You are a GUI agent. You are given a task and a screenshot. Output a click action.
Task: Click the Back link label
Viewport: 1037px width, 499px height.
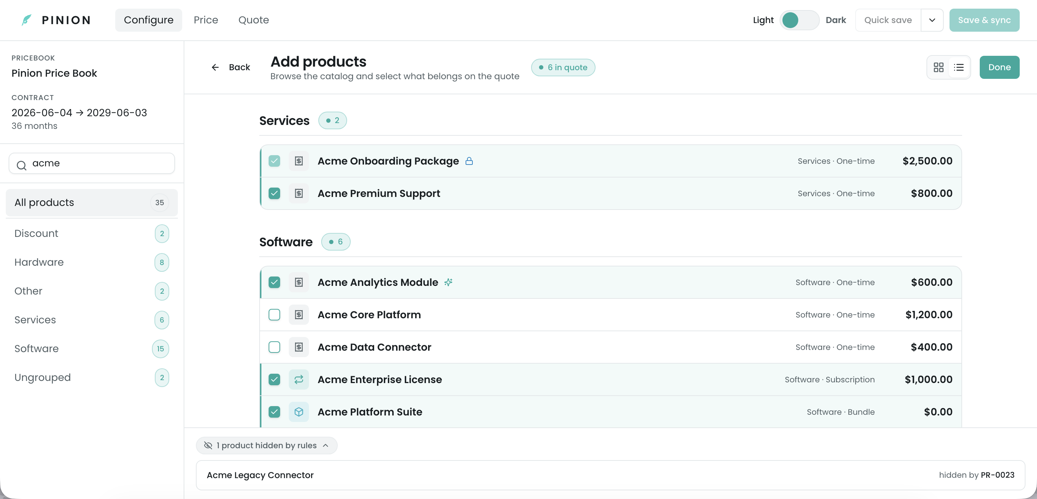[x=239, y=67]
